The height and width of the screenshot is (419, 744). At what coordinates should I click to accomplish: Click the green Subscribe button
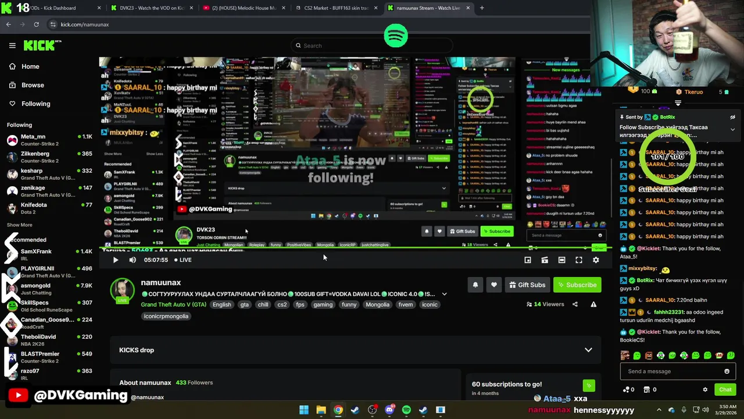(x=577, y=285)
